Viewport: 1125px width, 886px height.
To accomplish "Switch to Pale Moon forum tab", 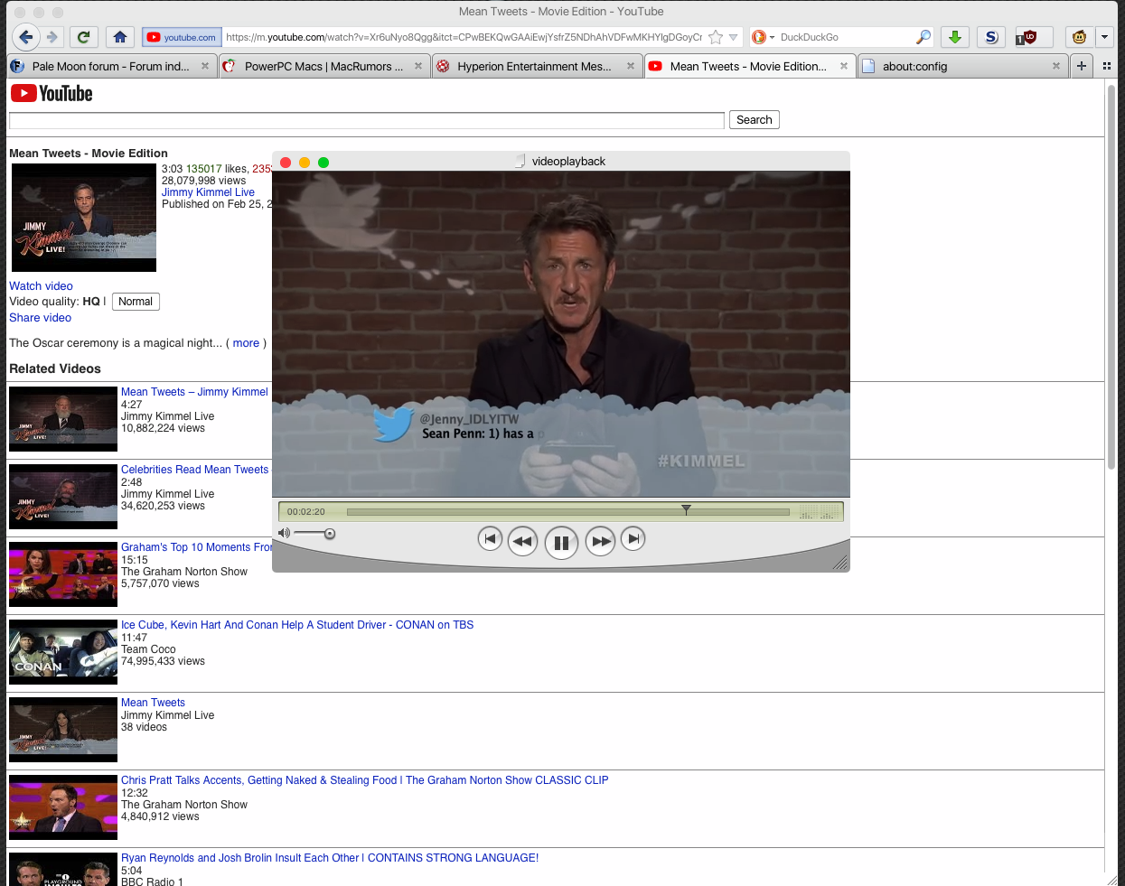I will coord(110,66).
